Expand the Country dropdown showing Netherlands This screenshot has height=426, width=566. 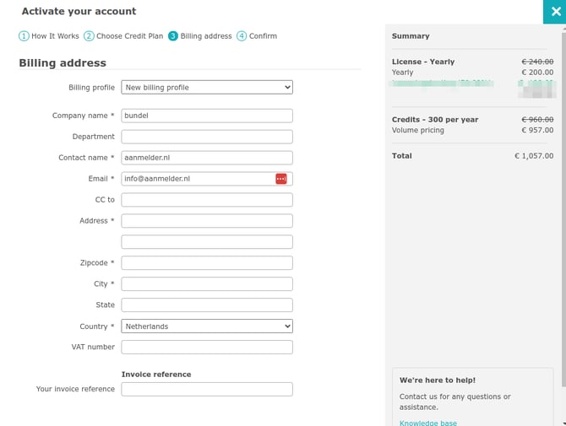tap(207, 326)
